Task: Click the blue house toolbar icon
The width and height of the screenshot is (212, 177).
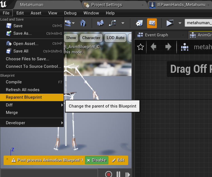Action: click(x=83, y=23)
